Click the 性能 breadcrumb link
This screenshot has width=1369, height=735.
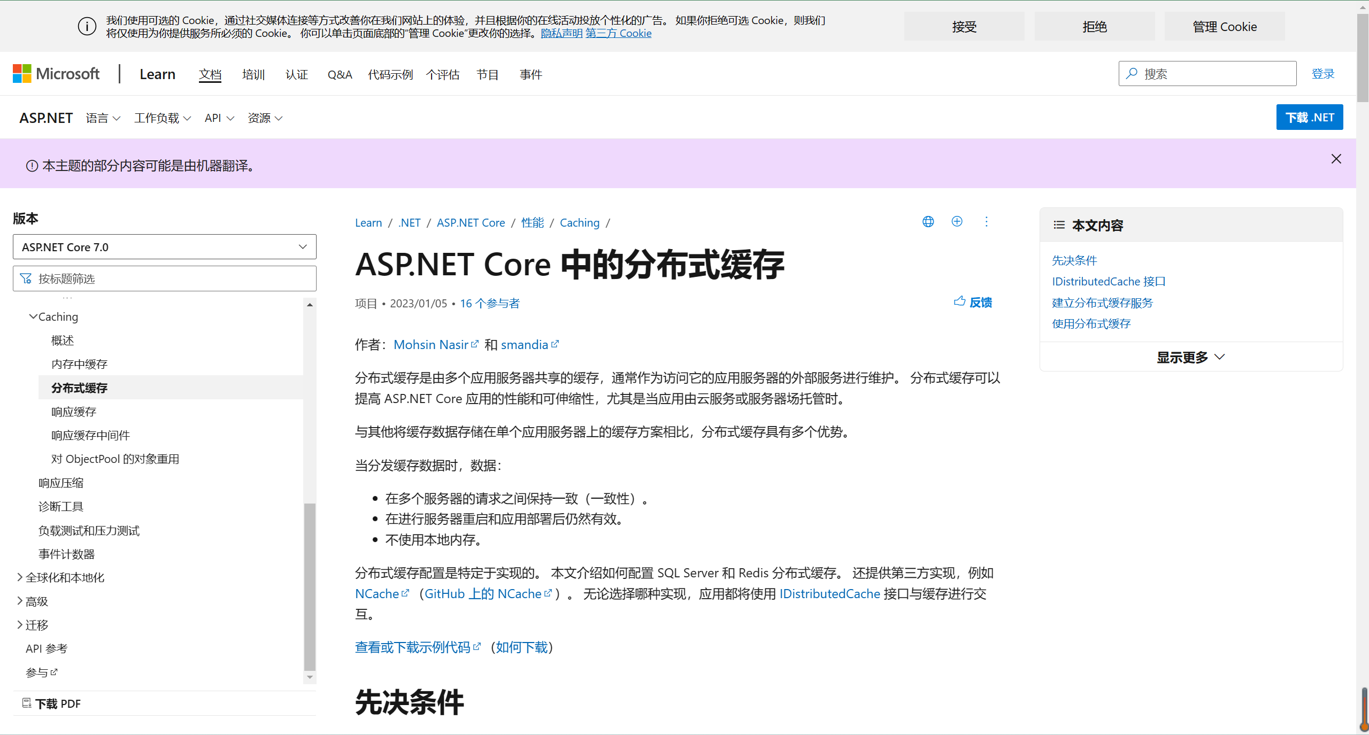coord(533,222)
